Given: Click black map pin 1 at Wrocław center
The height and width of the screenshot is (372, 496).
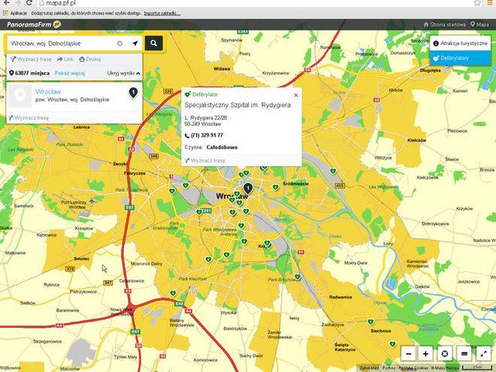Looking at the screenshot, I should tap(248, 188).
